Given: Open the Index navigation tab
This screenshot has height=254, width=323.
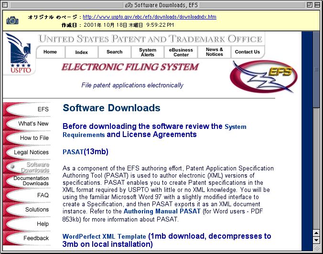Looking at the screenshot, I should click(x=82, y=52).
